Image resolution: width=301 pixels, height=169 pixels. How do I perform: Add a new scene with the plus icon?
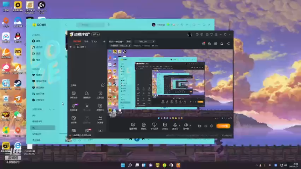click(x=104, y=41)
